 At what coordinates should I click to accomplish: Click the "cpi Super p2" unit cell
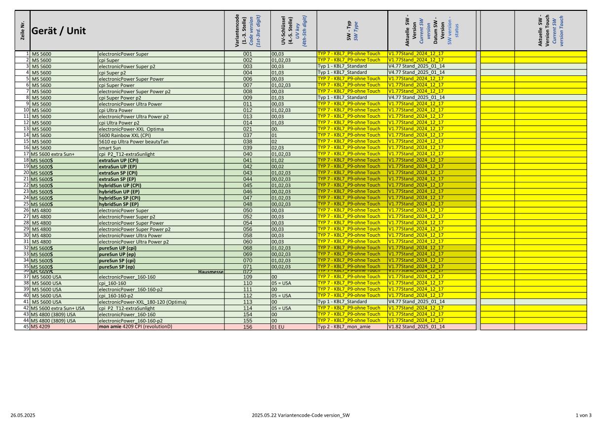[162, 72]
